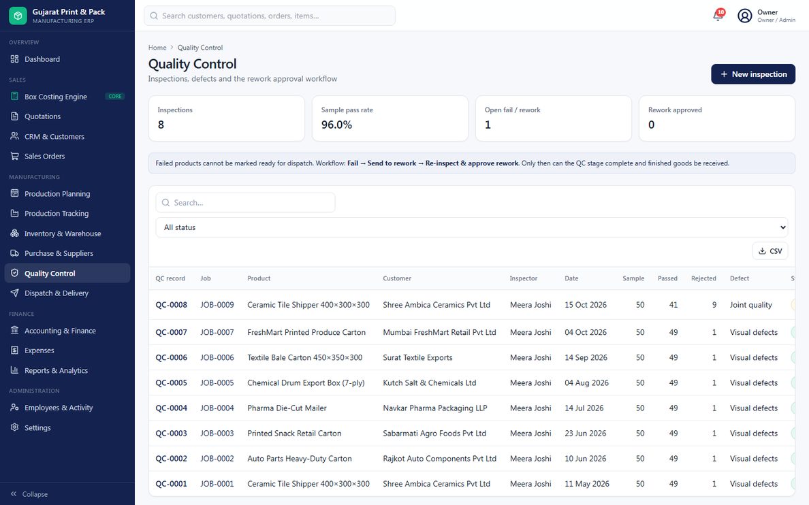The width and height of the screenshot is (809, 505).
Task: Click the Production Planning calendar icon
Action: pos(14,193)
